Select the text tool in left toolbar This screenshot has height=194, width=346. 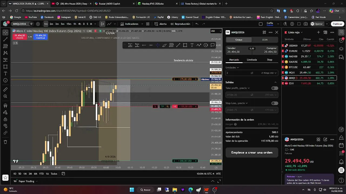pos(5,74)
